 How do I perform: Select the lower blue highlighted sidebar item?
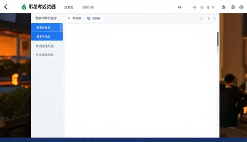coord(47,36)
